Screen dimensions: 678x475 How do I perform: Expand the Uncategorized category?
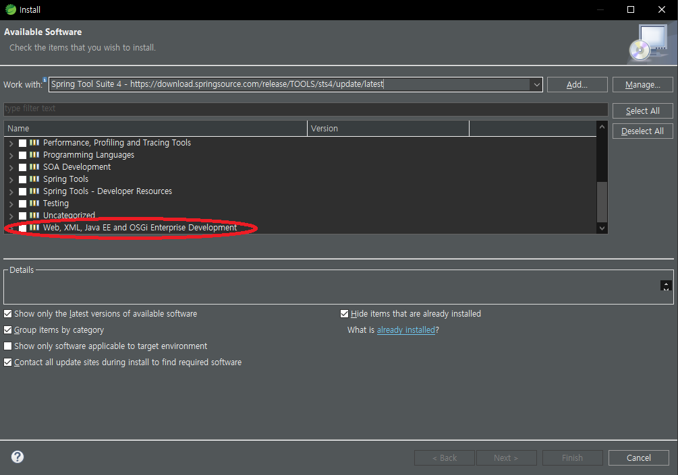11,216
